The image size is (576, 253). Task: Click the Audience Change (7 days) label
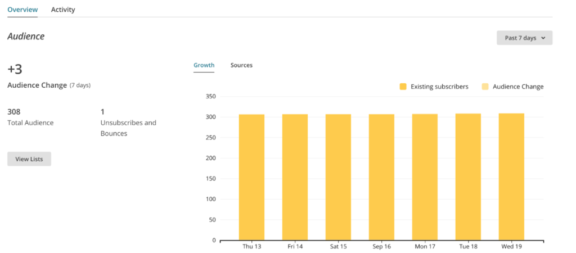coord(49,85)
